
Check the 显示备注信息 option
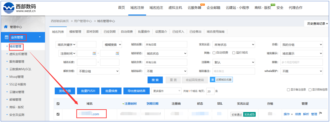coord(288,90)
